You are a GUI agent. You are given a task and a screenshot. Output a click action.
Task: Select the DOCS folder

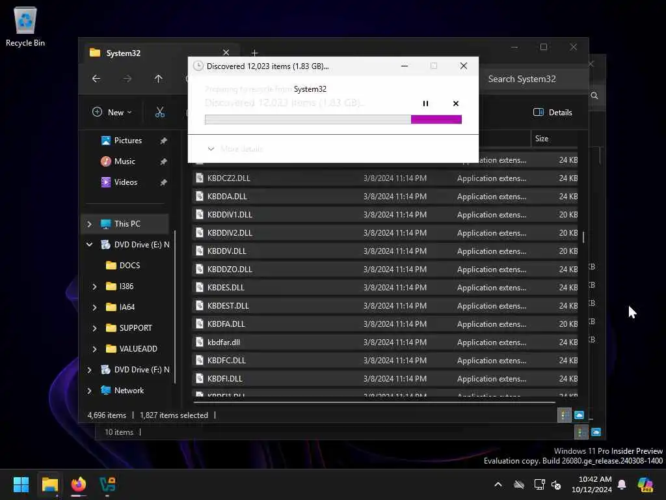pos(123,266)
